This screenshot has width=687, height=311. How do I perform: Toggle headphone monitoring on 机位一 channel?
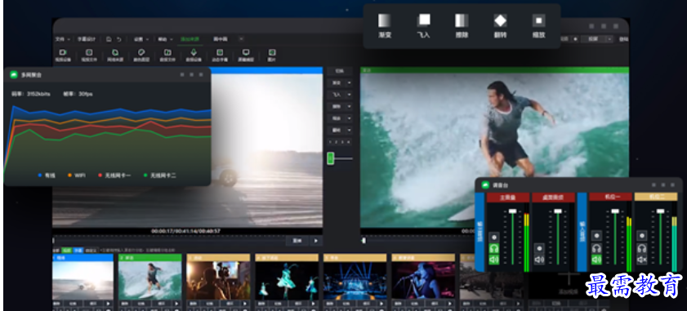click(x=596, y=248)
